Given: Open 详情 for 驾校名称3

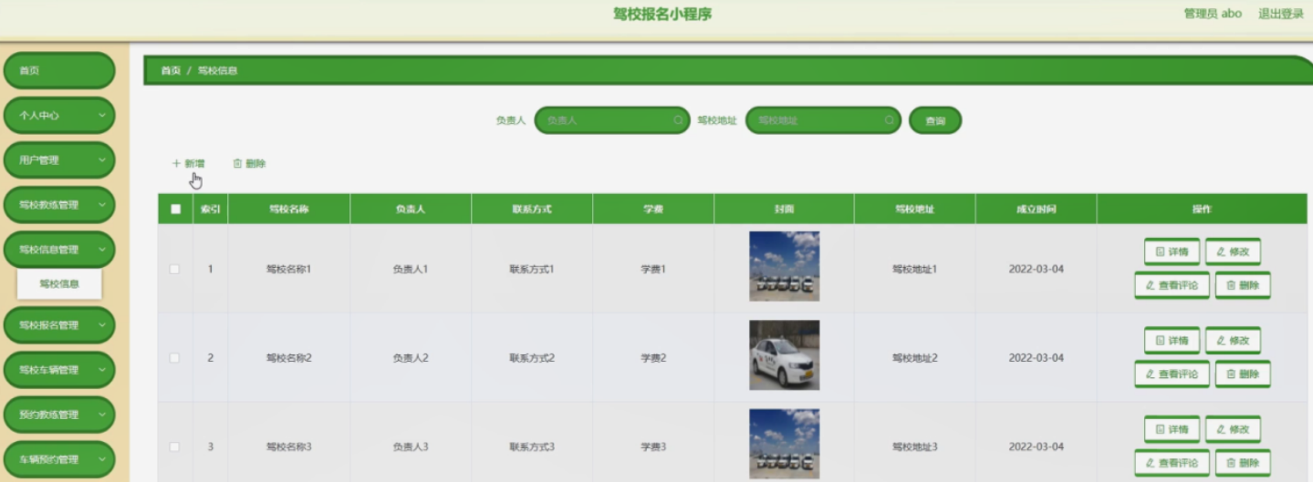Looking at the screenshot, I should click(1172, 429).
